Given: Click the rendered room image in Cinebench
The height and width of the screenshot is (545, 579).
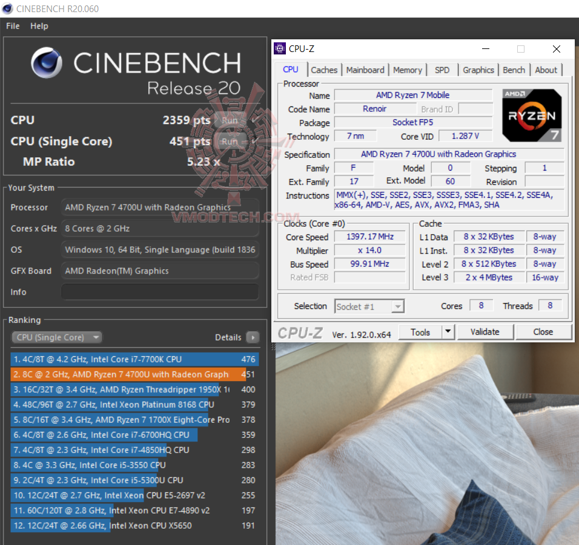Looking at the screenshot, I should point(427,443).
